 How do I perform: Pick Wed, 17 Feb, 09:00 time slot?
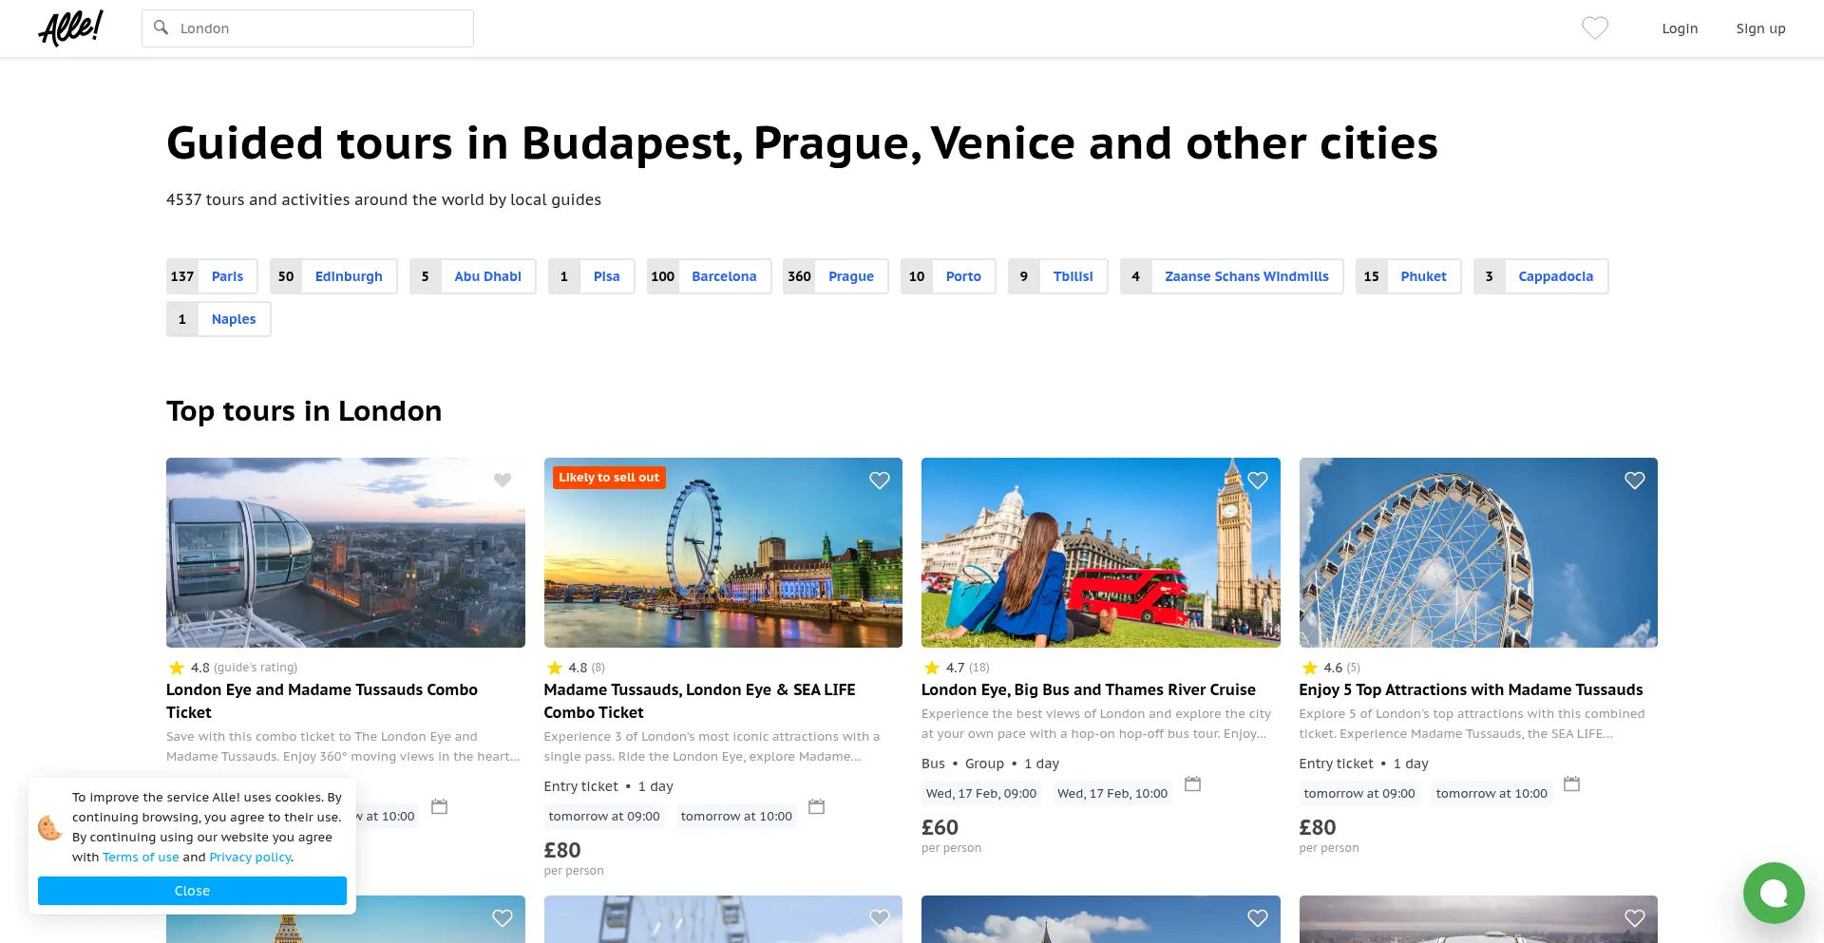point(981,793)
